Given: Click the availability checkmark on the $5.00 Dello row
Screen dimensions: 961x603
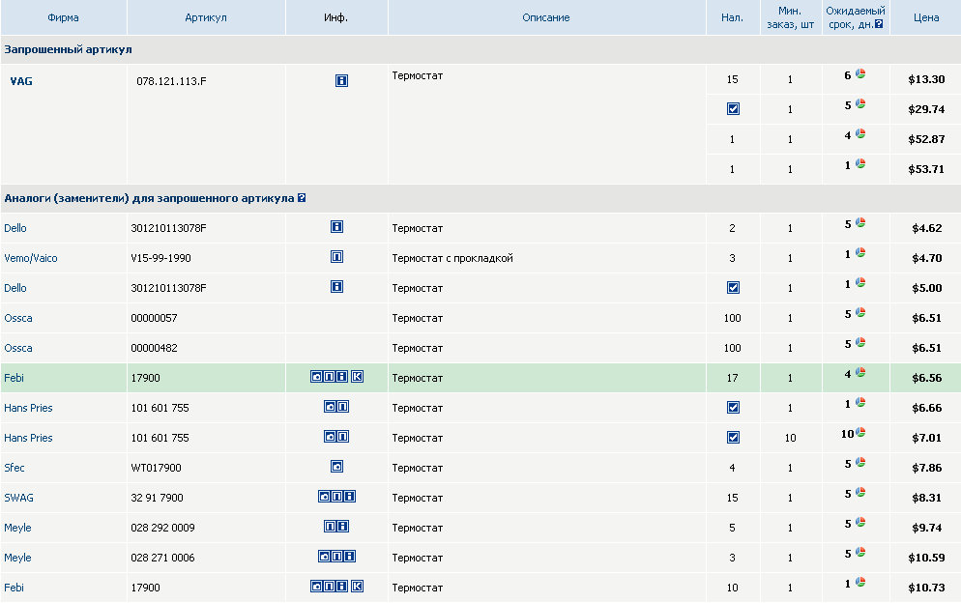Looking at the screenshot, I should pyautogui.click(x=733, y=288).
